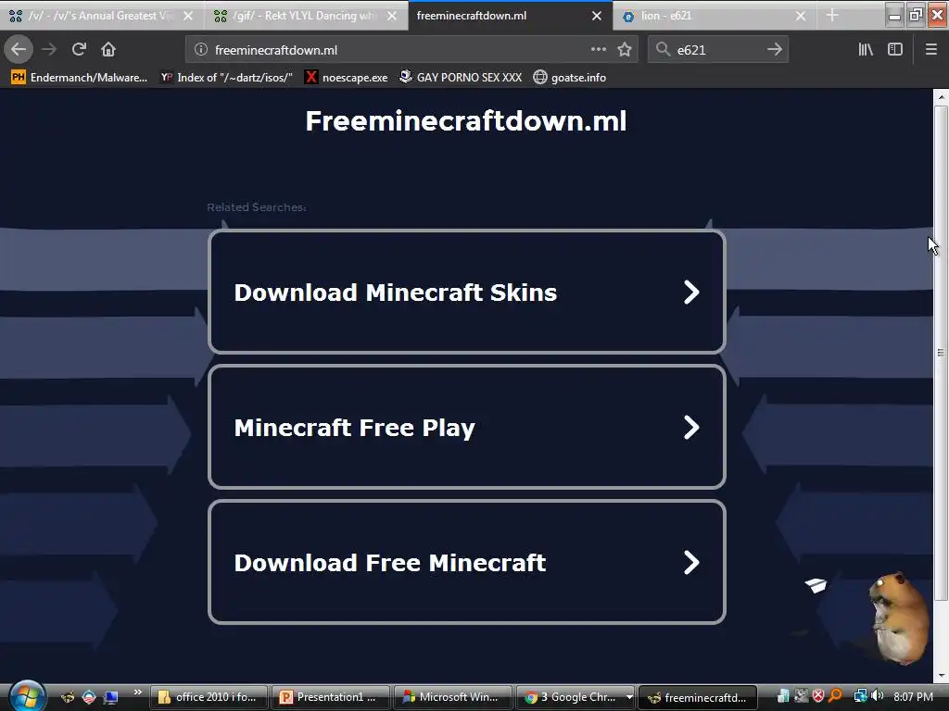The image size is (949, 711).
Task: Minimize the Firefox window
Action: 894,16
